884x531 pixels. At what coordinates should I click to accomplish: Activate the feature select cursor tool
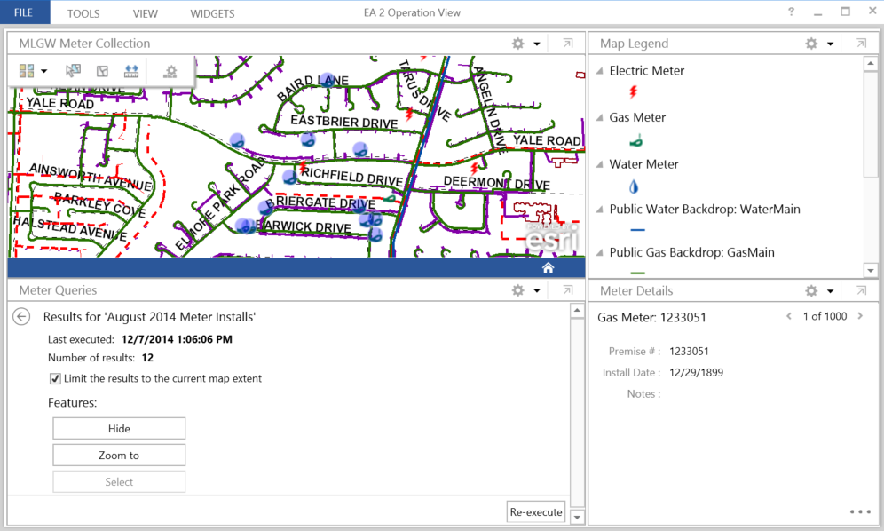73,70
